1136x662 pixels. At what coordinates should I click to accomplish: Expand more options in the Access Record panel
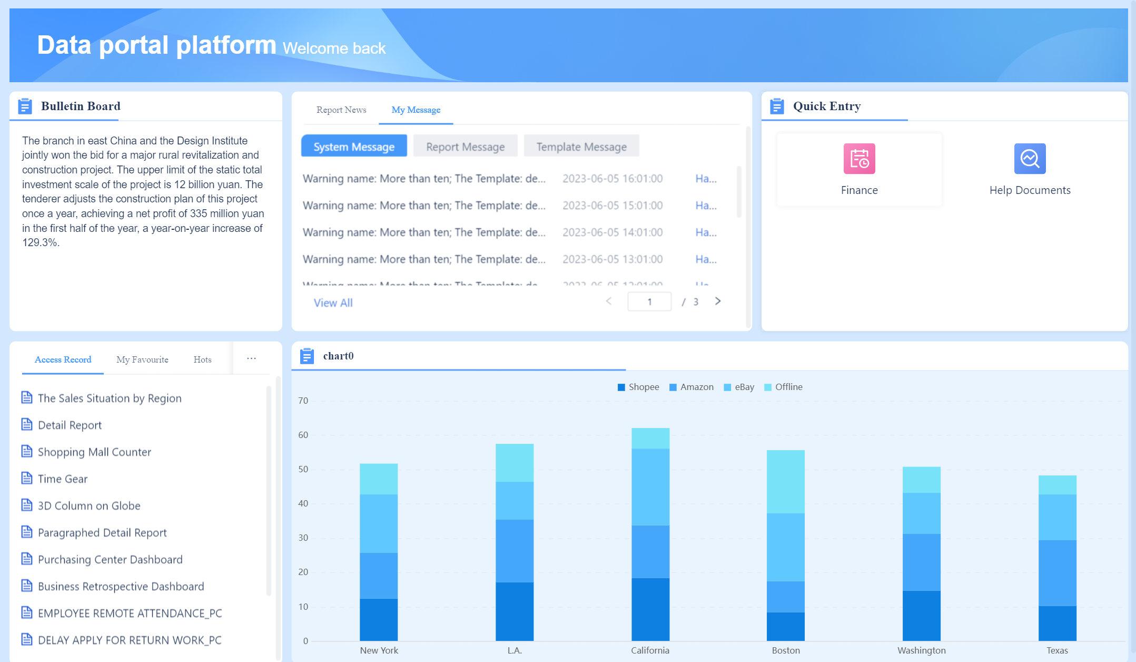[x=251, y=358]
